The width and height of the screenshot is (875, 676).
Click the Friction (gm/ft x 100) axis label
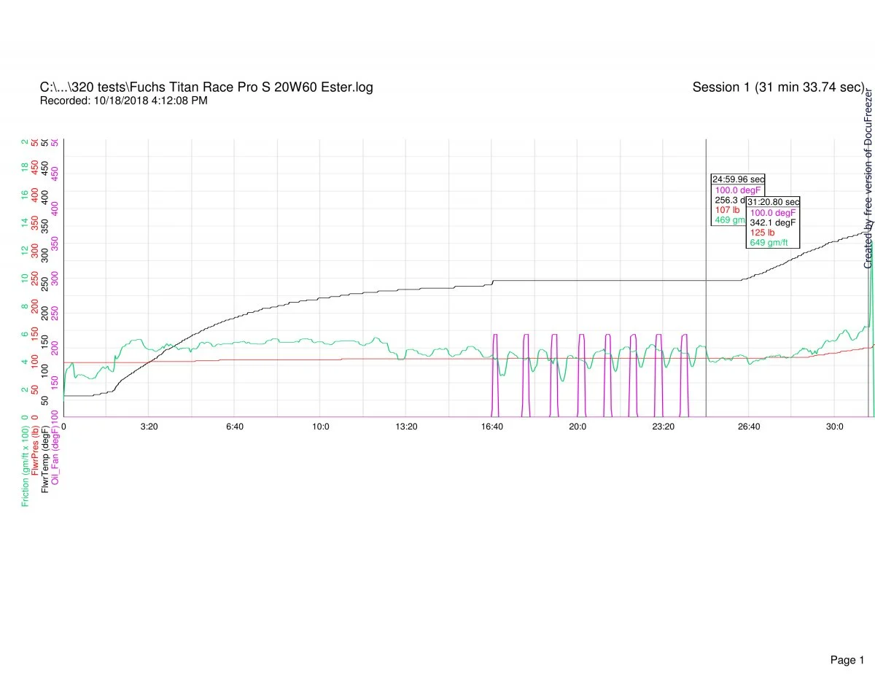click(26, 466)
